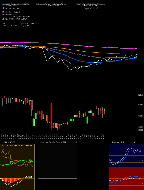144x190 pixels.
Task: Click the empty Intra Day price panel
Action: pyautogui.click(x=58, y=161)
